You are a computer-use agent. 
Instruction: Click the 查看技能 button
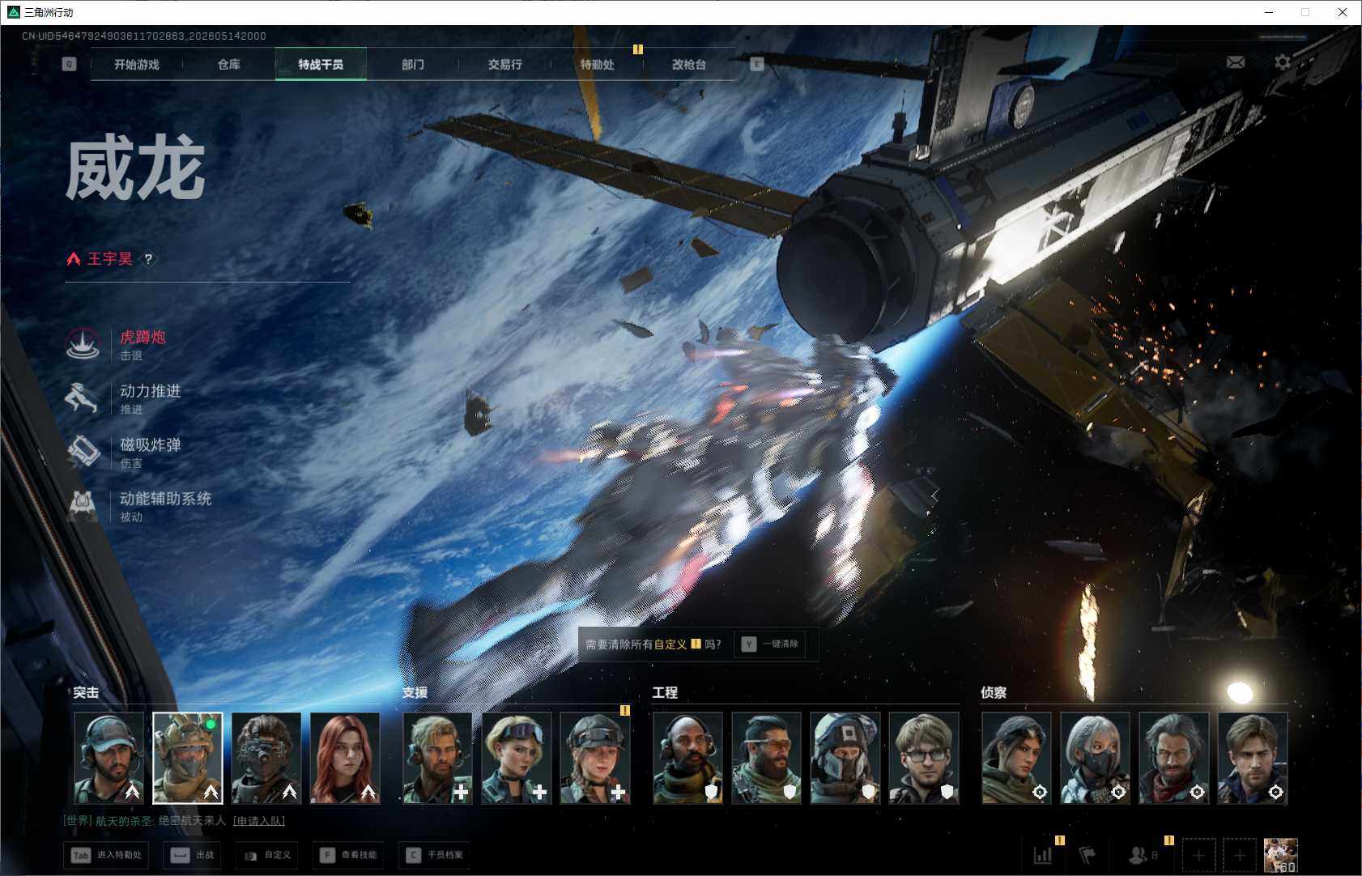tap(348, 855)
